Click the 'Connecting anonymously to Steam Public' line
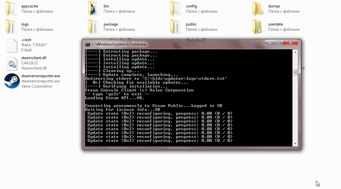The width and height of the screenshot is (341, 189). point(153,106)
